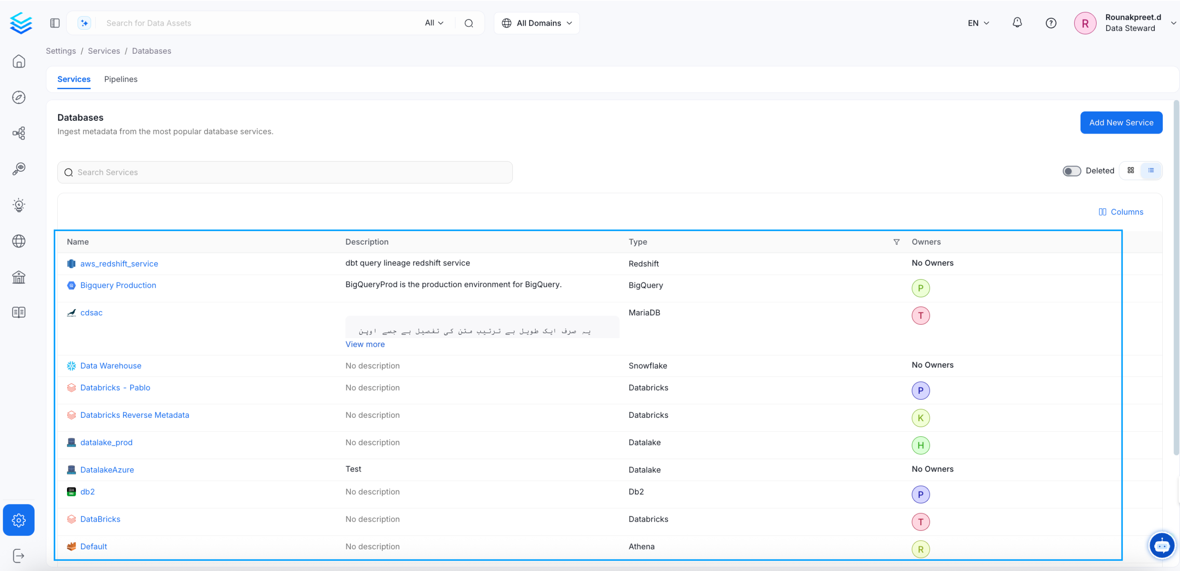The height and width of the screenshot is (571, 1180).
Task: Click the logout icon in sidebar
Action: [x=19, y=556]
